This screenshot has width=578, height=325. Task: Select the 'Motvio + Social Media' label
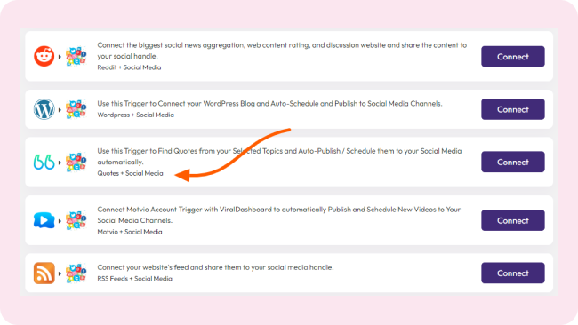coord(130,232)
